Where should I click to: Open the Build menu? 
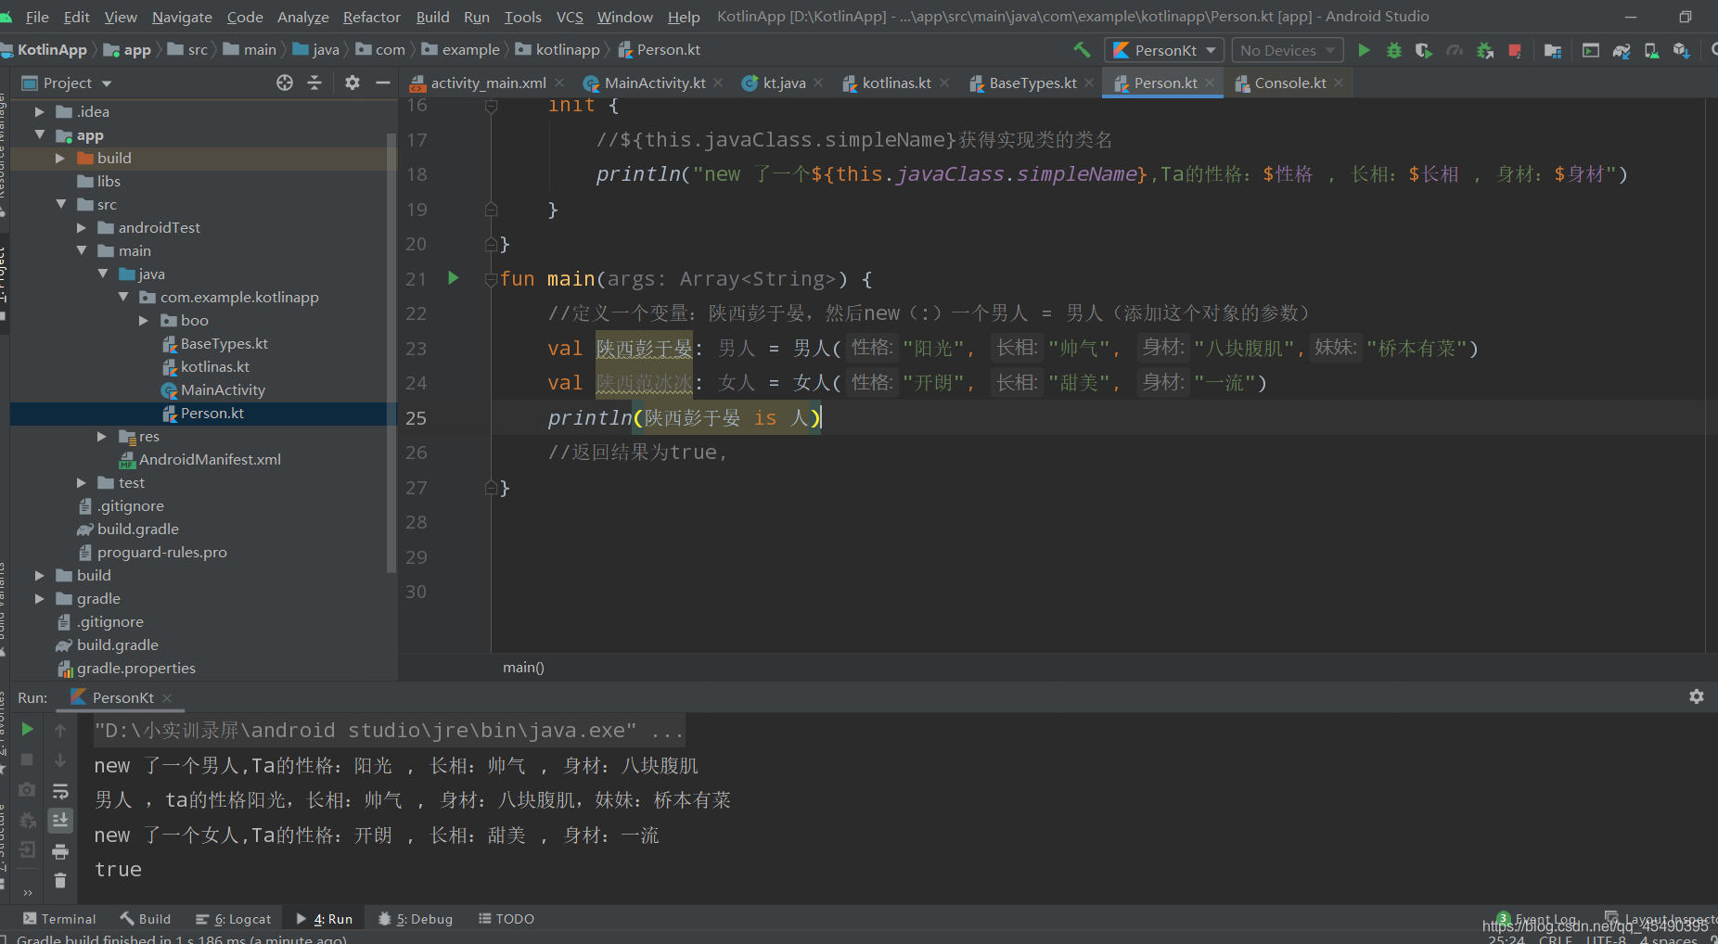tap(432, 17)
